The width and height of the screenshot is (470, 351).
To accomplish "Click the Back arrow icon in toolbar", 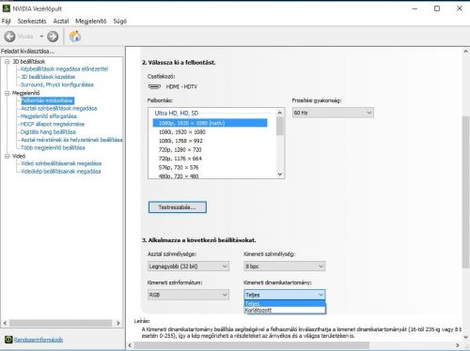I will coord(9,37).
